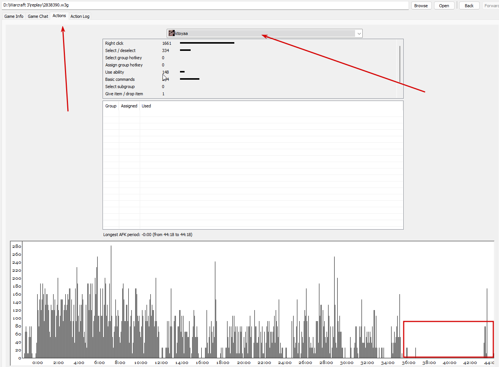Click the Forward button
The width and height of the screenshot is (499, 367).
tap(491, 6)
